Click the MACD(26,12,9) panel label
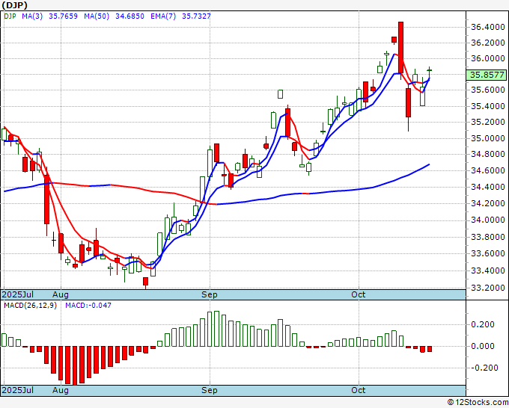This screenshot has width=509, height=408. click(30, 306)
